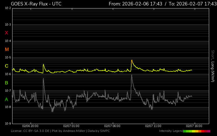Select the 02/07 11:00 time axis label
Screen dimensions: 217x136
point(153,126)
